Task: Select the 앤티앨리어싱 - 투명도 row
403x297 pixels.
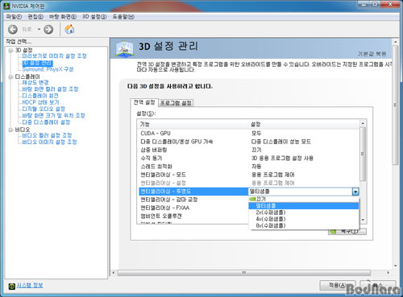Action: click(193, 192)
